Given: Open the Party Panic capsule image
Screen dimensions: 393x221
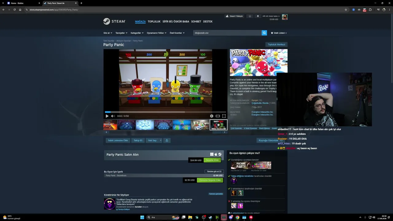Looking at the screenshot, I should [259, 63].
